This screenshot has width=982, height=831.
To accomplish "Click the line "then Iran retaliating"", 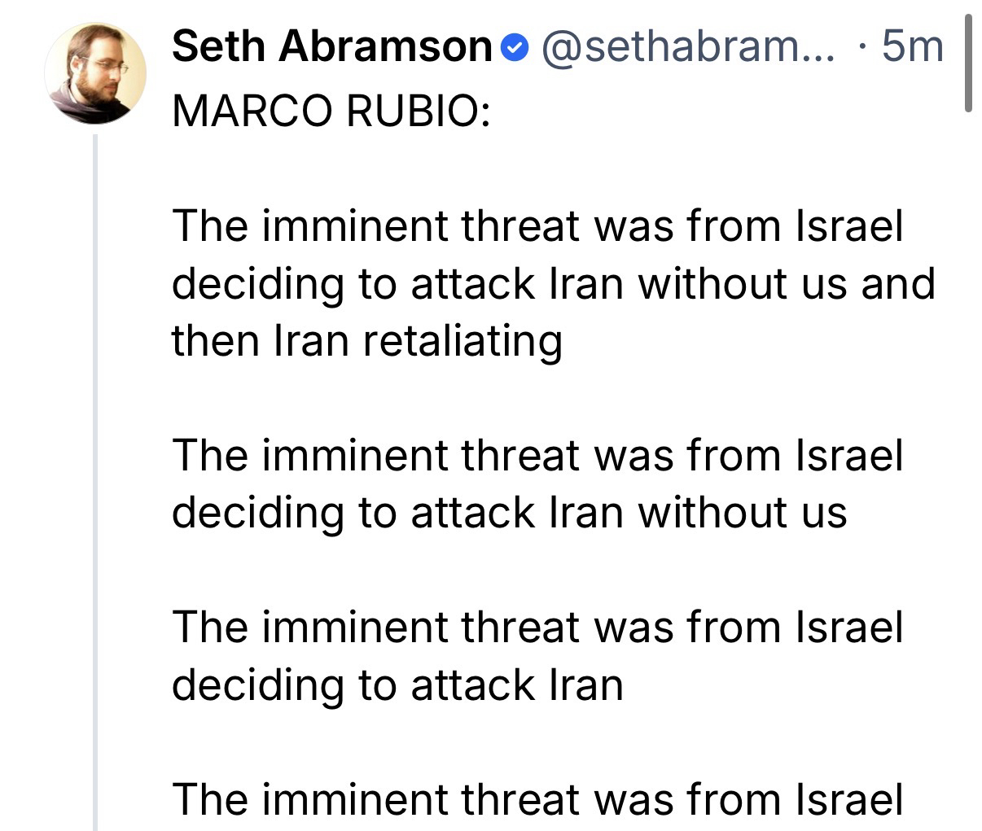I will [366, 340].
